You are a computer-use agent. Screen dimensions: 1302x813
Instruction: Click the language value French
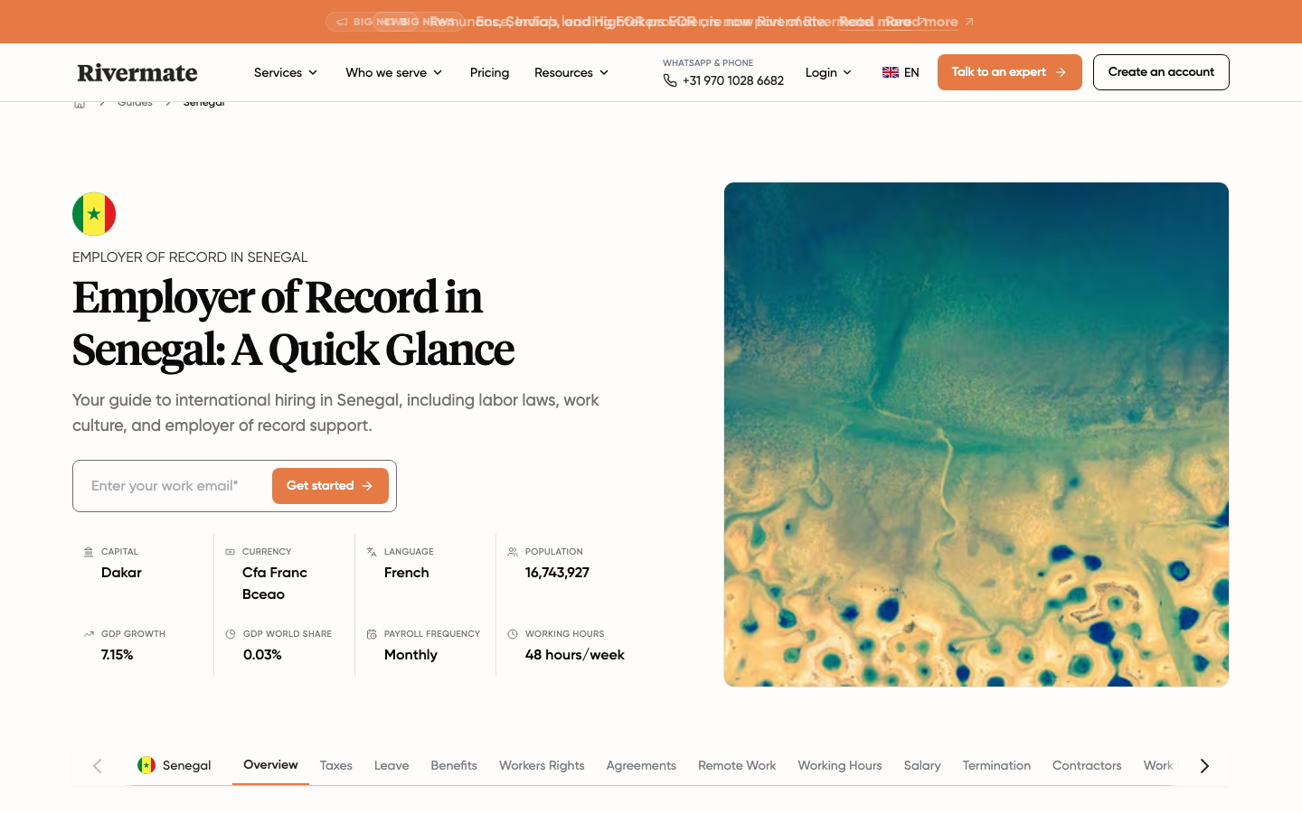tap(407, 573)
